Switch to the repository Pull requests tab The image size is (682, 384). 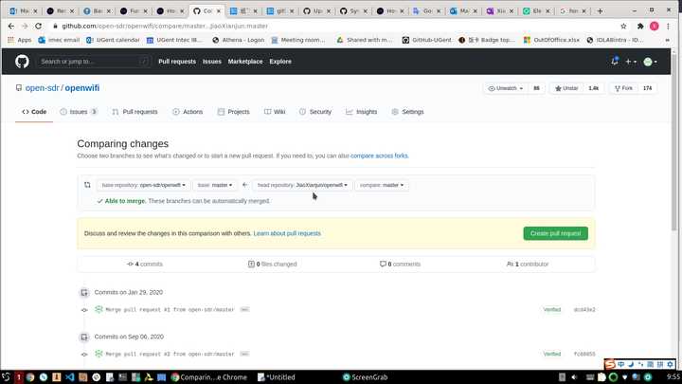click(135, 112)
